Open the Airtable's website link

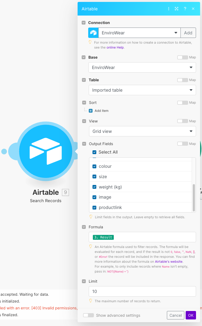[169, 262]
